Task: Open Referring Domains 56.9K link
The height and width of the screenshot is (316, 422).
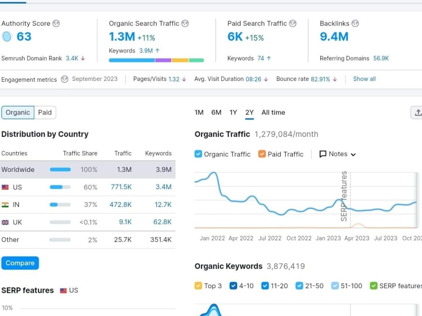Action: tap(381, 58)
